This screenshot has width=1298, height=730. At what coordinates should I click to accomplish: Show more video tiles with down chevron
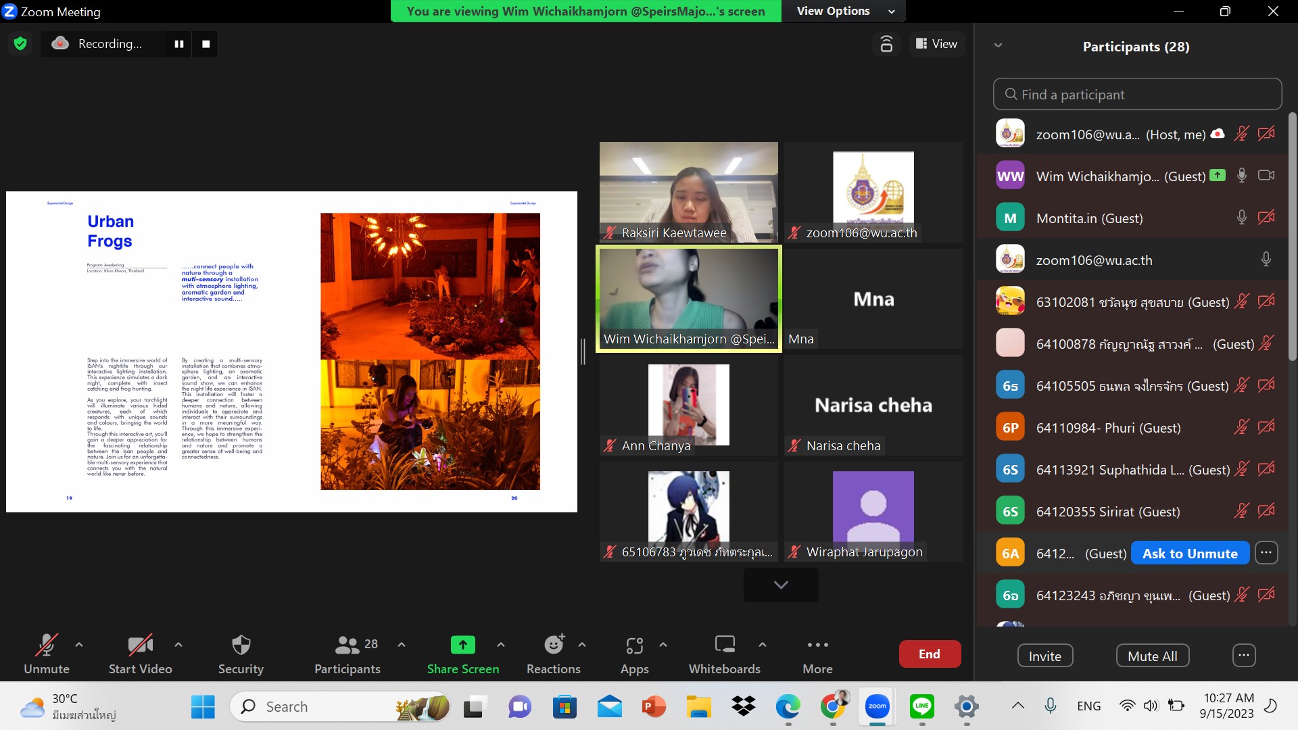point(781,585)
